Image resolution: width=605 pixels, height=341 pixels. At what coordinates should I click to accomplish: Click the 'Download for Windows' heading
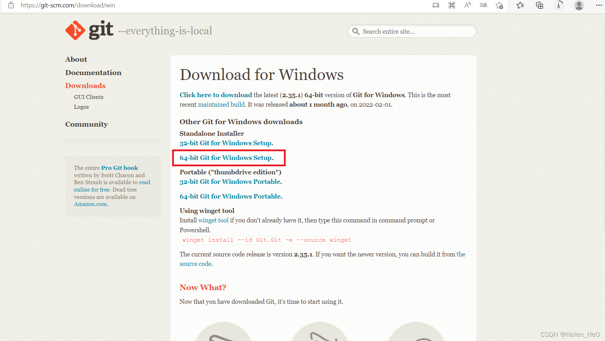(x=261, y=75)
